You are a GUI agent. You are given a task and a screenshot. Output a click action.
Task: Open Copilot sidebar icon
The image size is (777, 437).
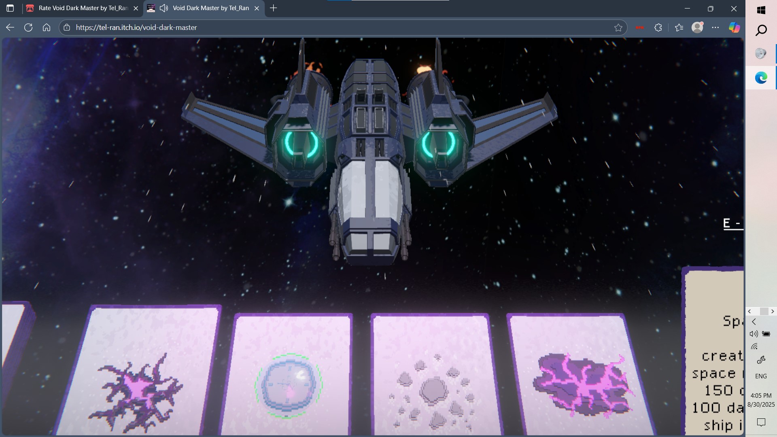734,28
